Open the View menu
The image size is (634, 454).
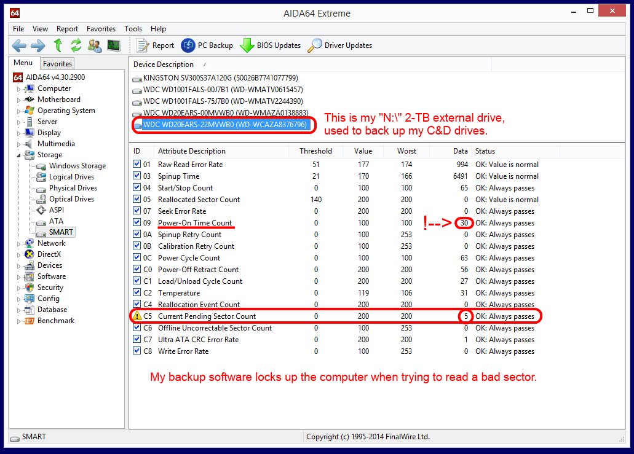[40, 29]
